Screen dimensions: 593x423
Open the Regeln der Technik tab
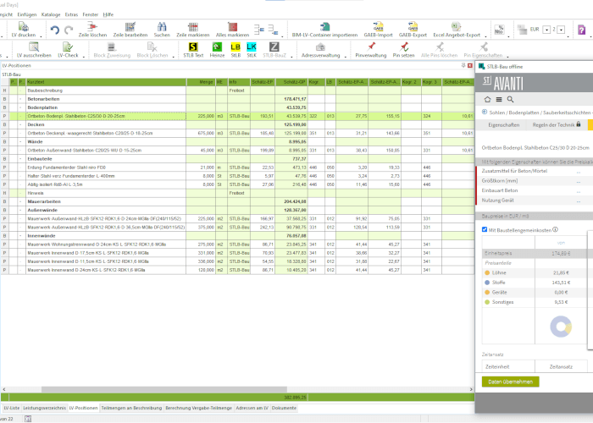[557, 124]
